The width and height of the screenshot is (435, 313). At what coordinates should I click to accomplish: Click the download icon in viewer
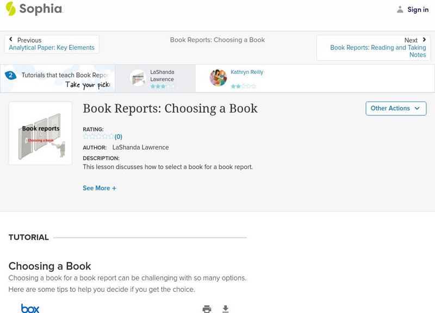pyautogui.click(x=226, y=309)
